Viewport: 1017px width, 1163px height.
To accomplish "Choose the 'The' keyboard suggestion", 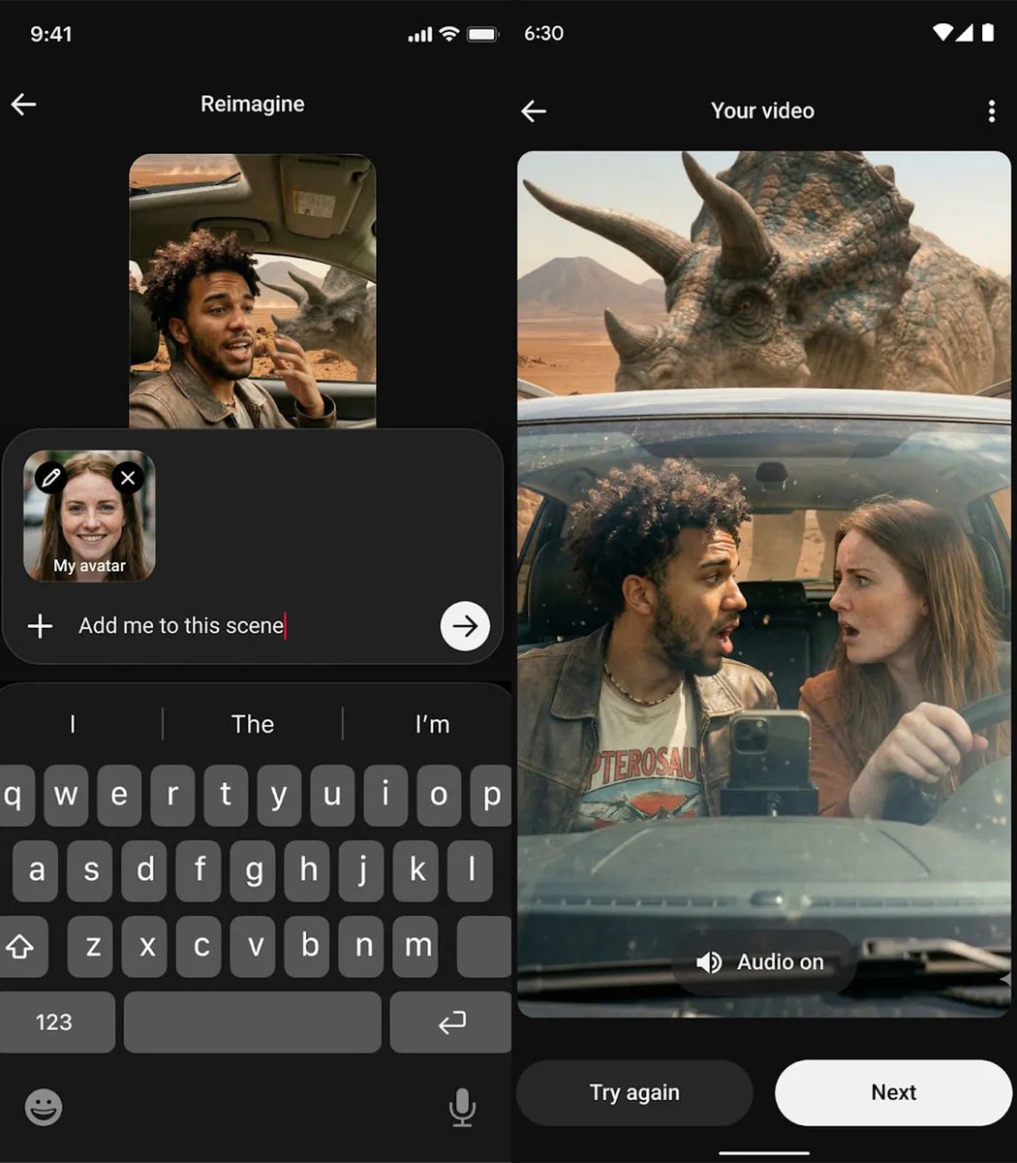I will (x=253, y=724).
